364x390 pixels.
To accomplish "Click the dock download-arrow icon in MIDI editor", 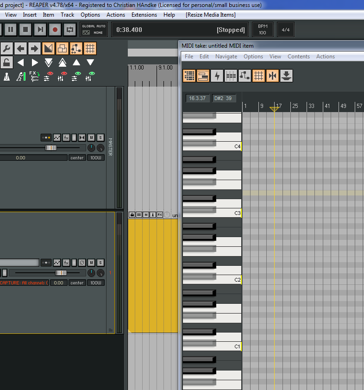I will [286, 76].
